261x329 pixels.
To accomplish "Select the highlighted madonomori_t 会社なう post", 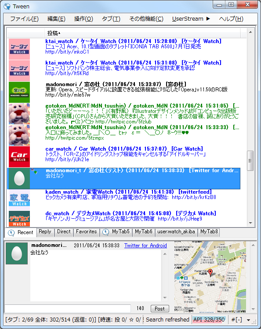I will click(124, 178).
